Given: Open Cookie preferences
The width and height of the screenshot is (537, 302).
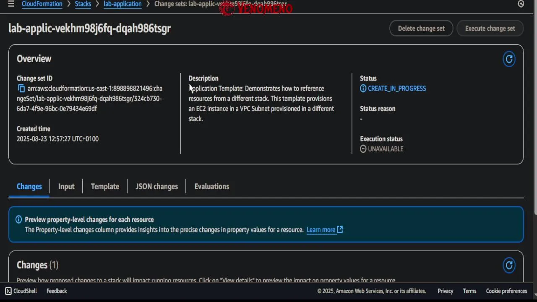Looking at the screenshot, I should tap(506, 291).
